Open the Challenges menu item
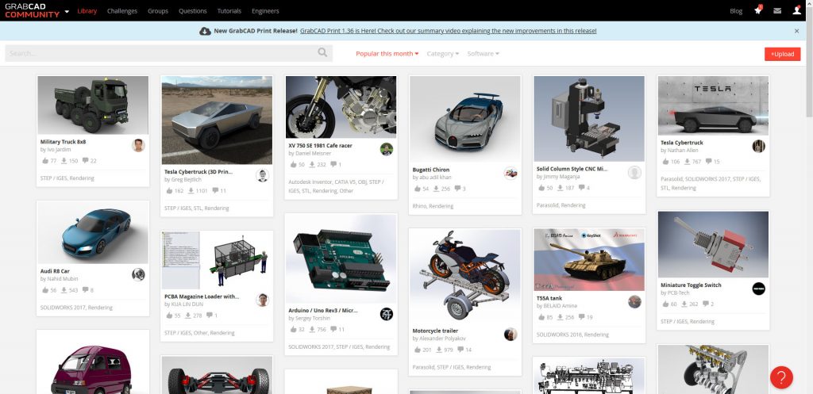Viewport: 813px width, 394px height. pos(122,11)
